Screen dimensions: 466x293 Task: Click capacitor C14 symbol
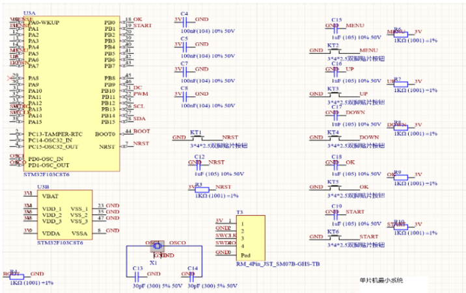(x=192, y=277)
